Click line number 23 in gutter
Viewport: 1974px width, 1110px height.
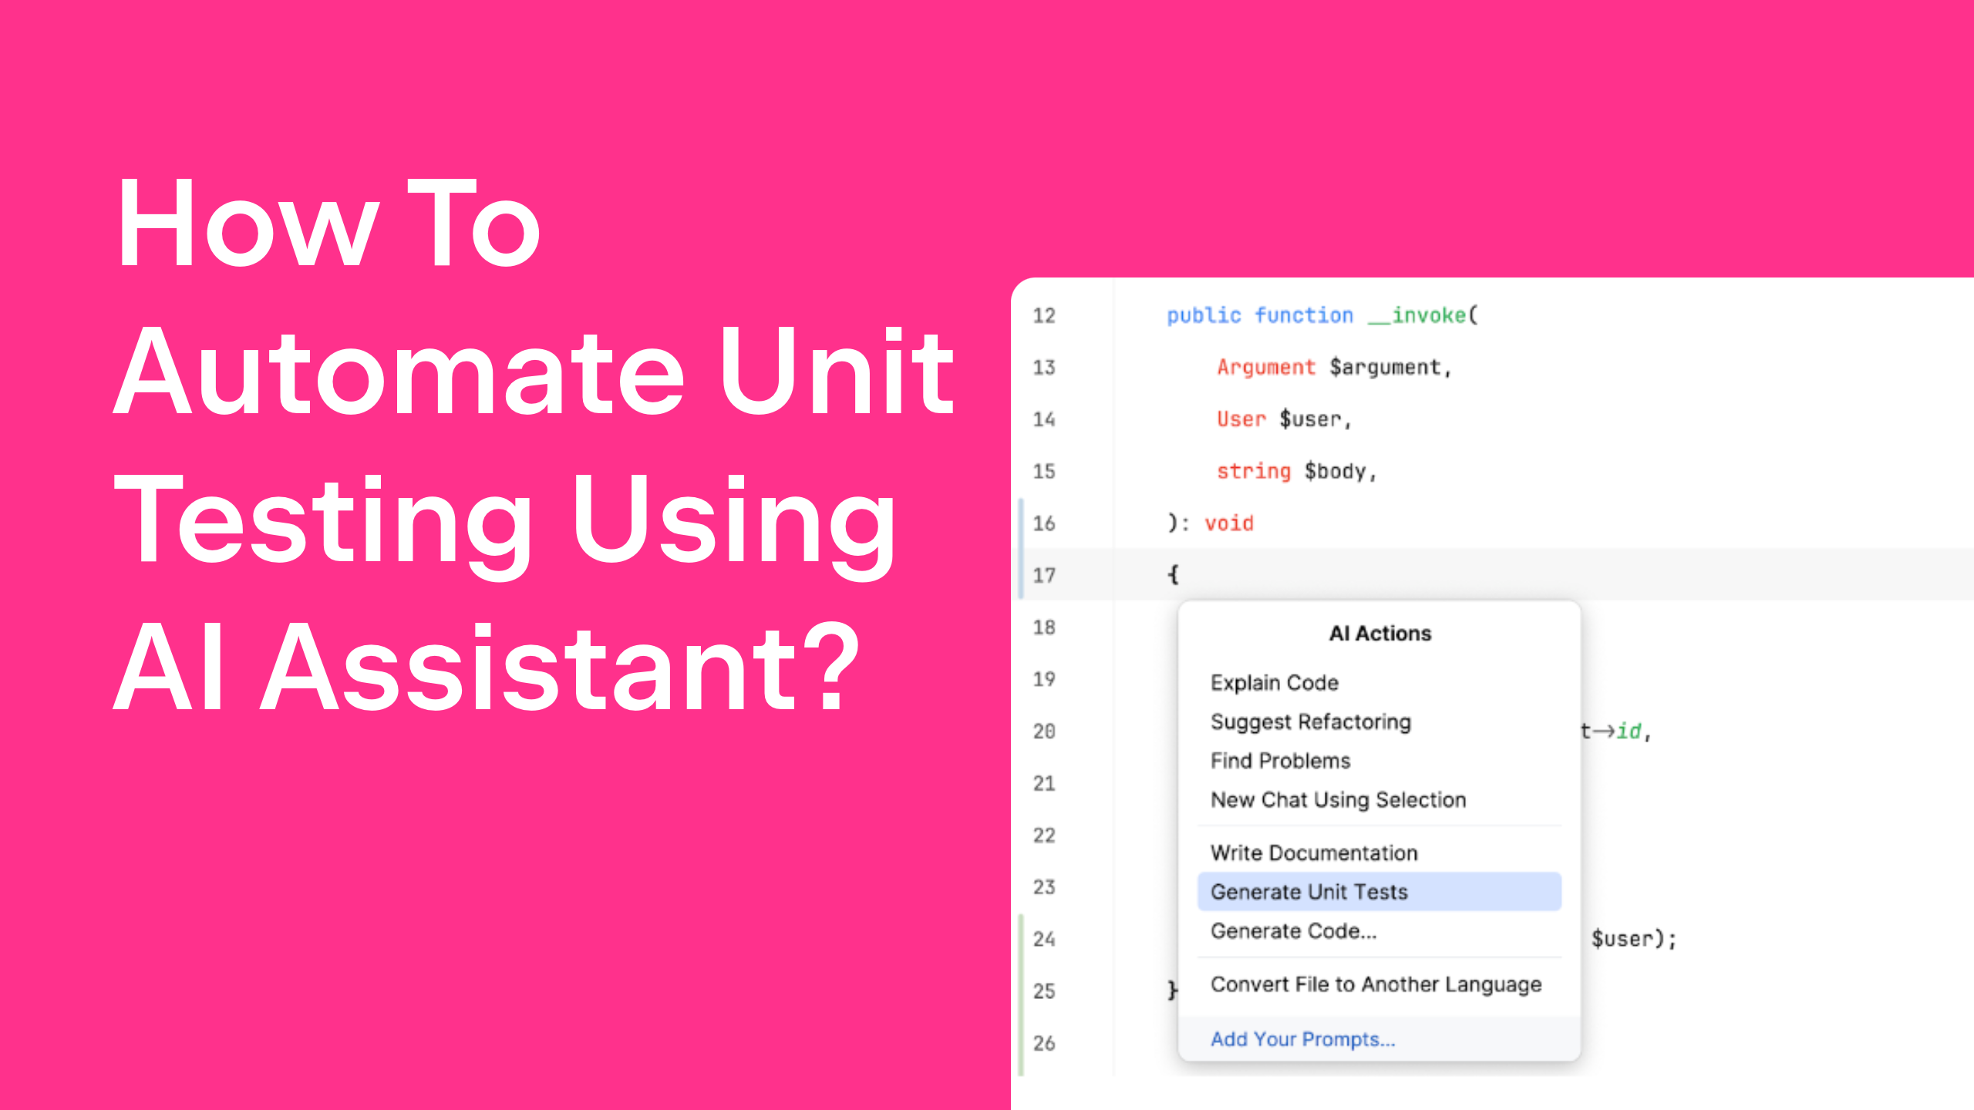[x=1044, y=887]
